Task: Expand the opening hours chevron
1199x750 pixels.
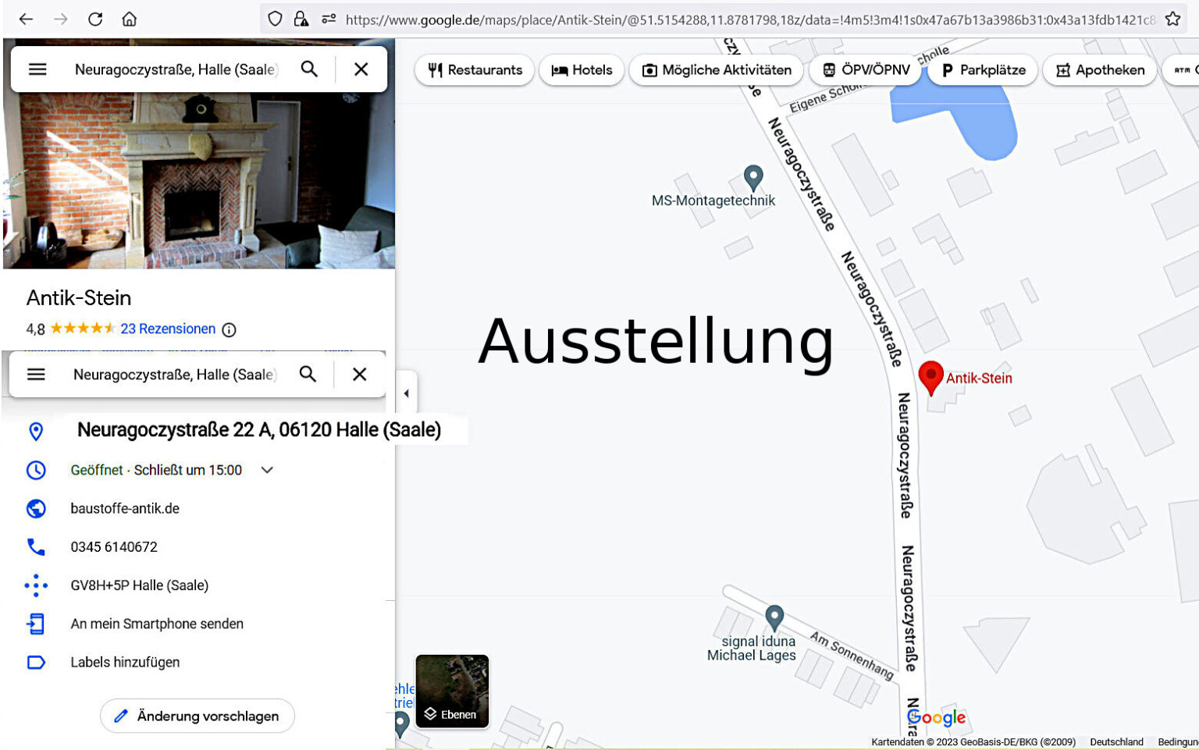Action: click(x=267, y=470)
